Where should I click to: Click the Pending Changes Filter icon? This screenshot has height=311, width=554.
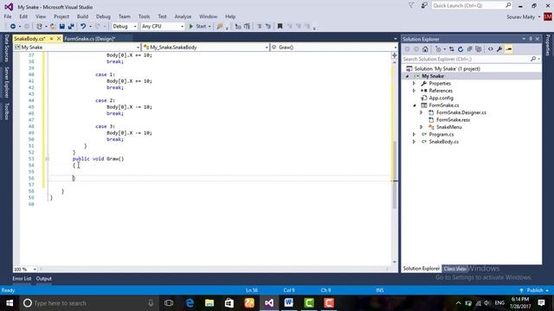(x=439, y=49)
